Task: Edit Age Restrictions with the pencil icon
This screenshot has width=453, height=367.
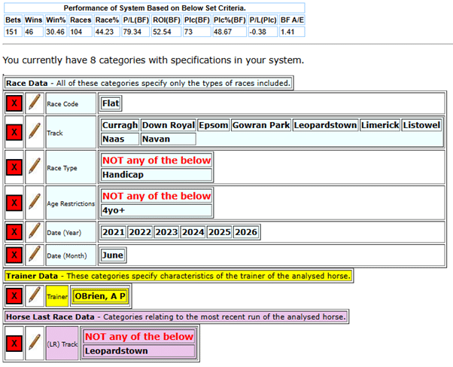Action: 35,202
